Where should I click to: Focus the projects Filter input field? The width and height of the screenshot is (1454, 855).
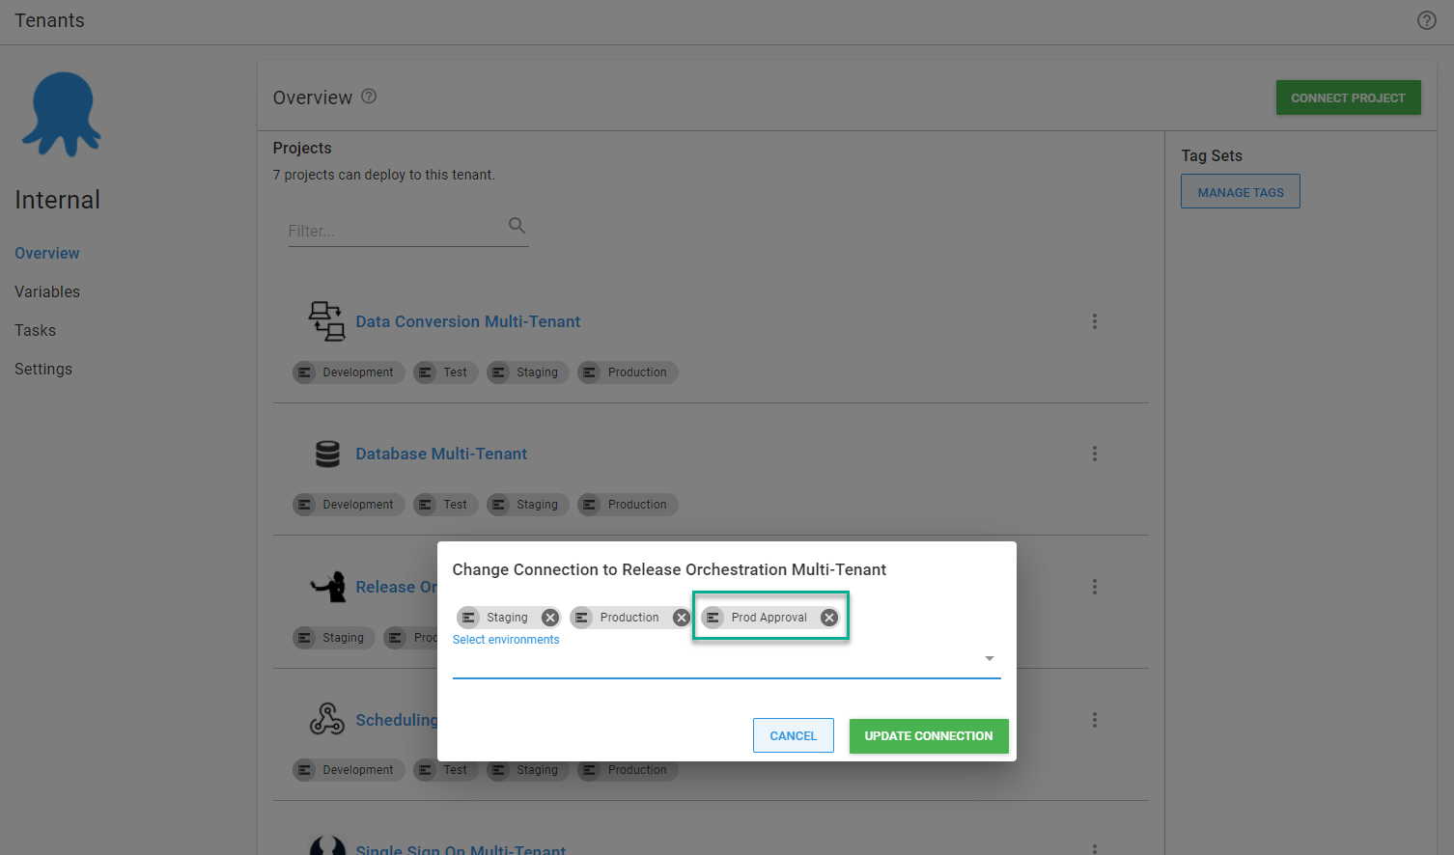pos(396,231)
